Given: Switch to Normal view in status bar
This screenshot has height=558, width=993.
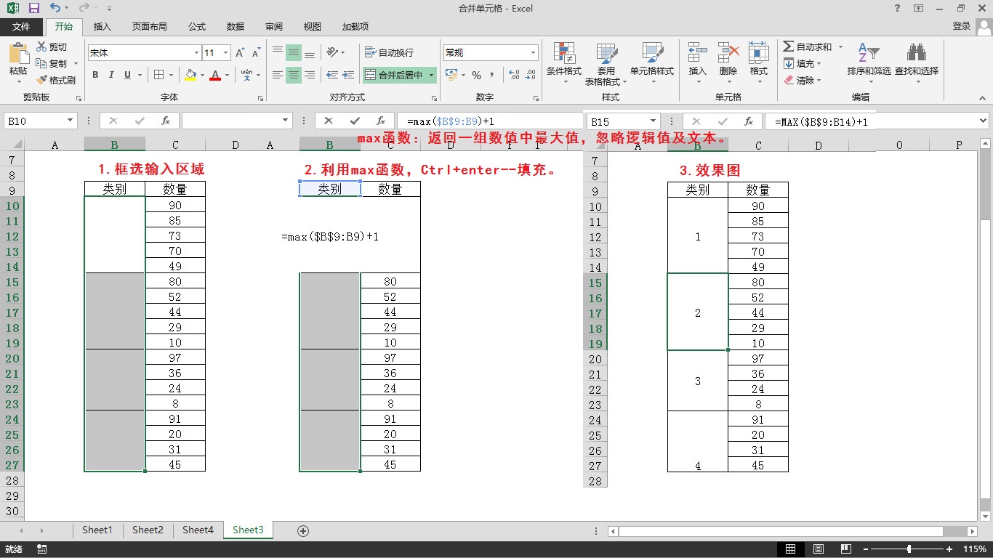Looking at the screenshot, I should click(790, 549).
